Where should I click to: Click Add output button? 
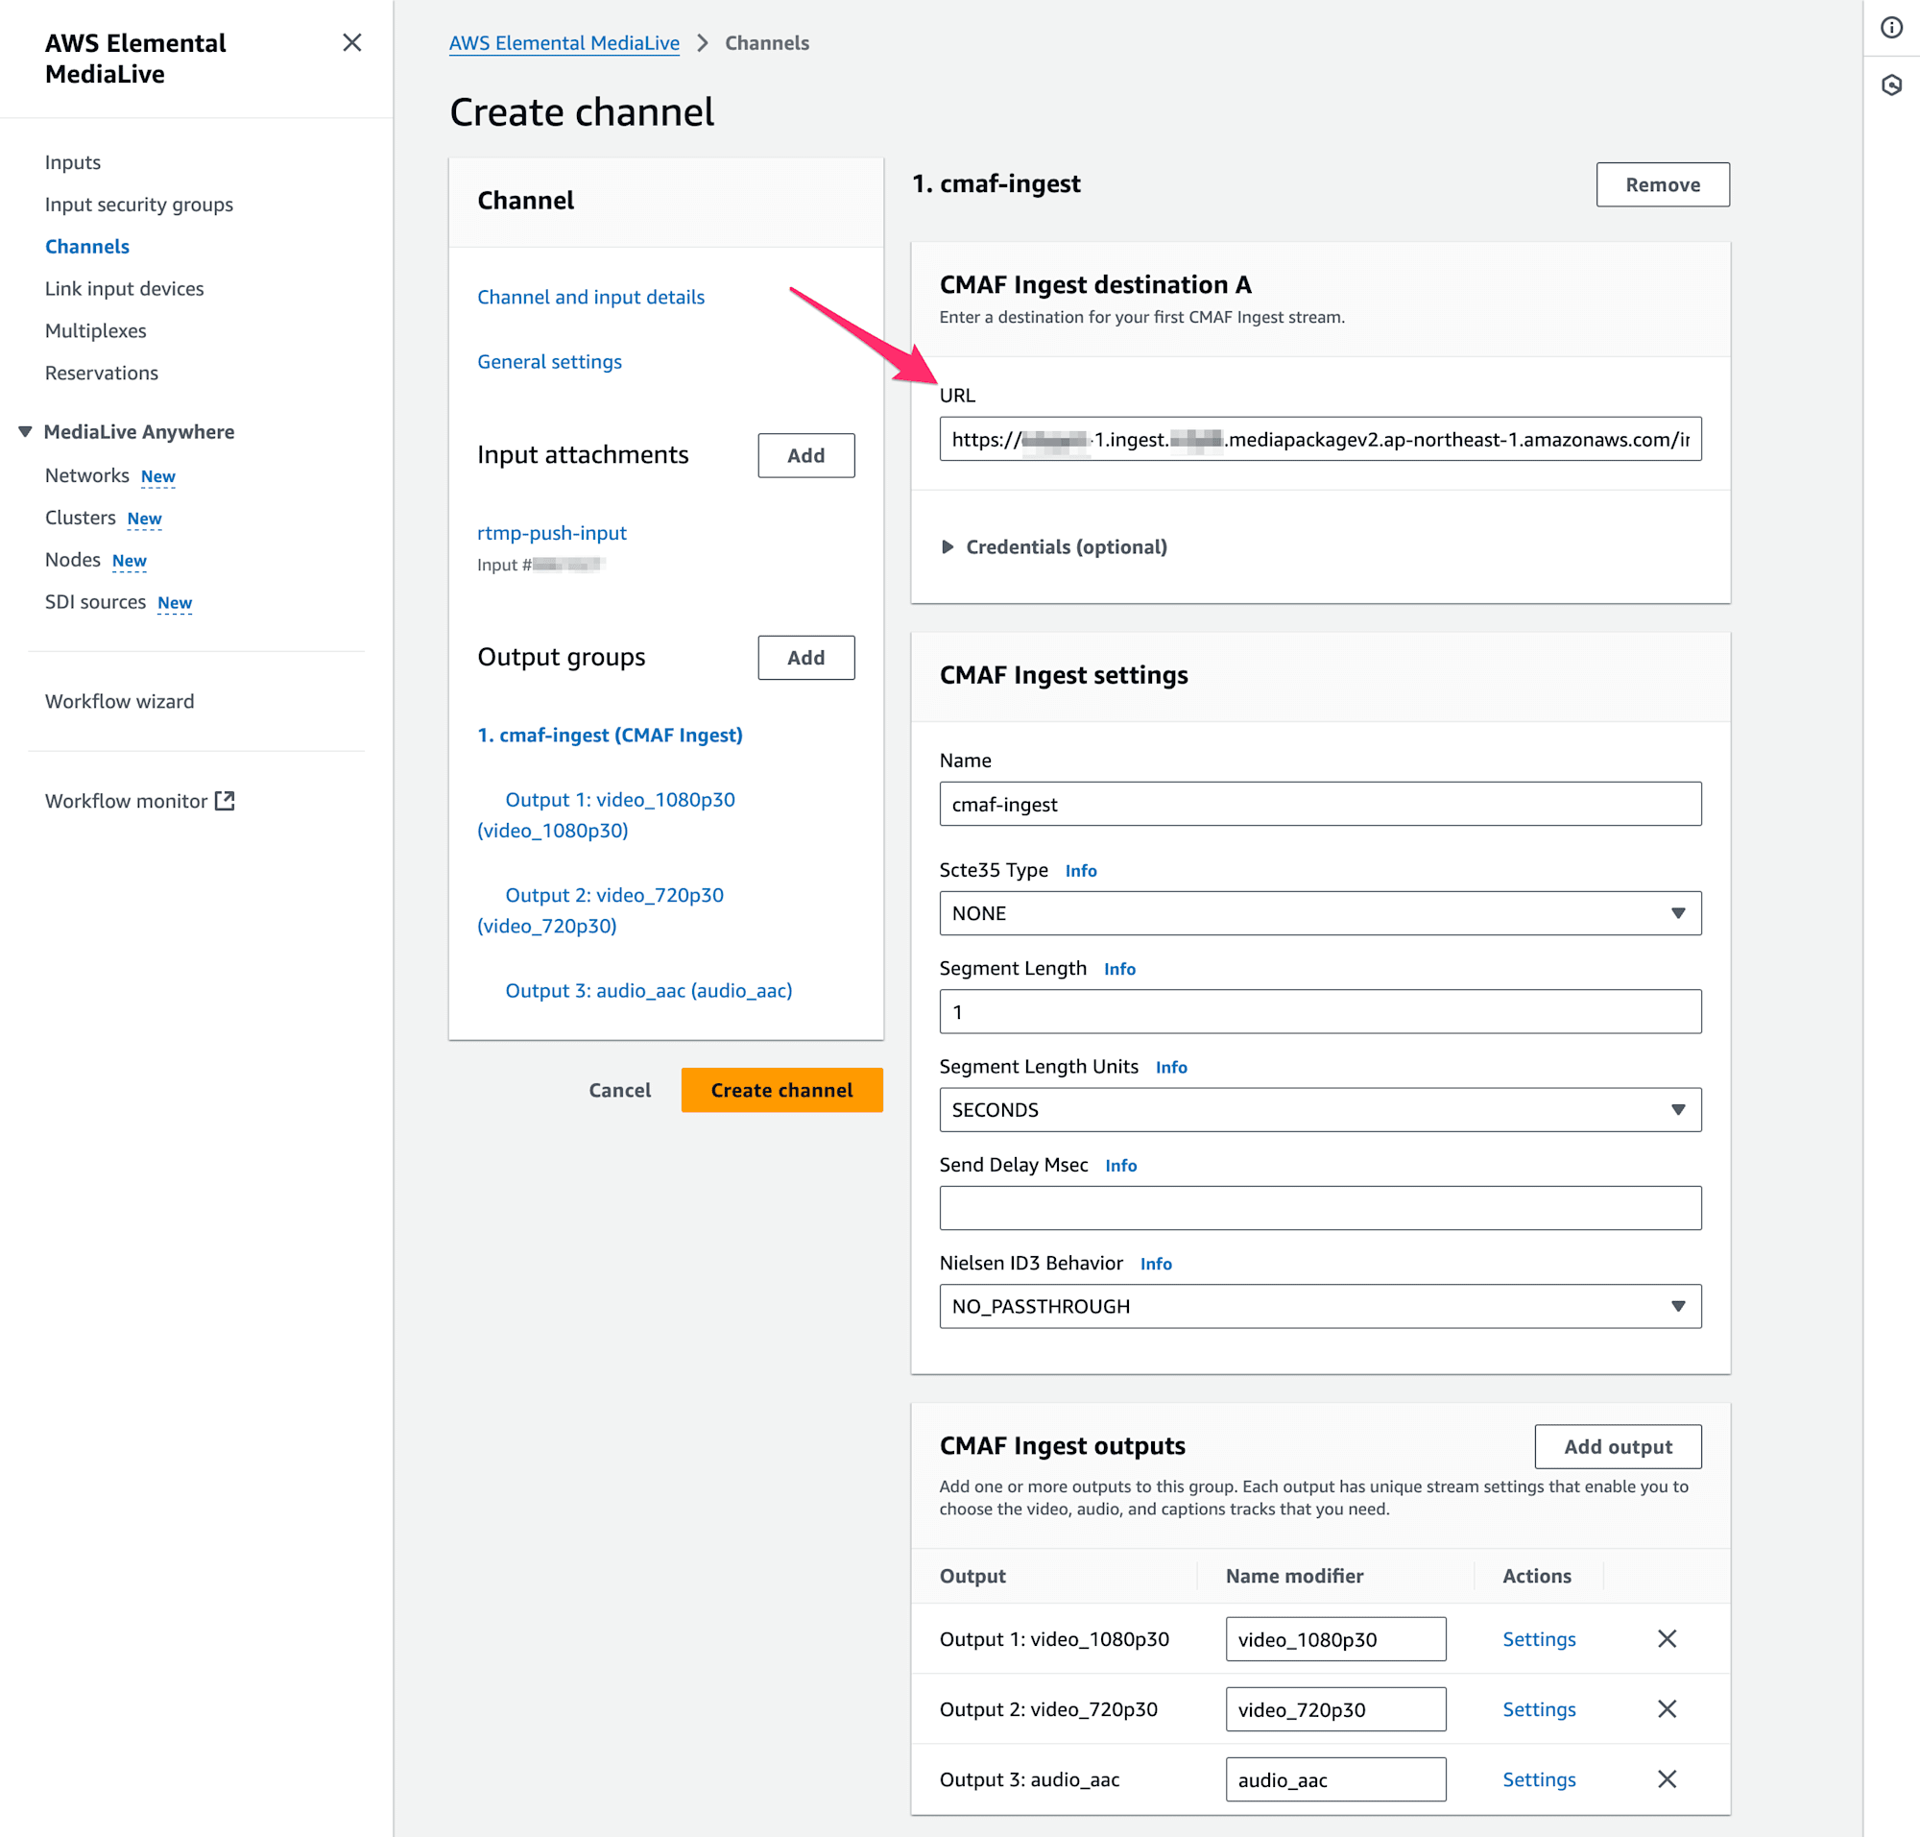pyautogui.click(x=1618, y=1446)
